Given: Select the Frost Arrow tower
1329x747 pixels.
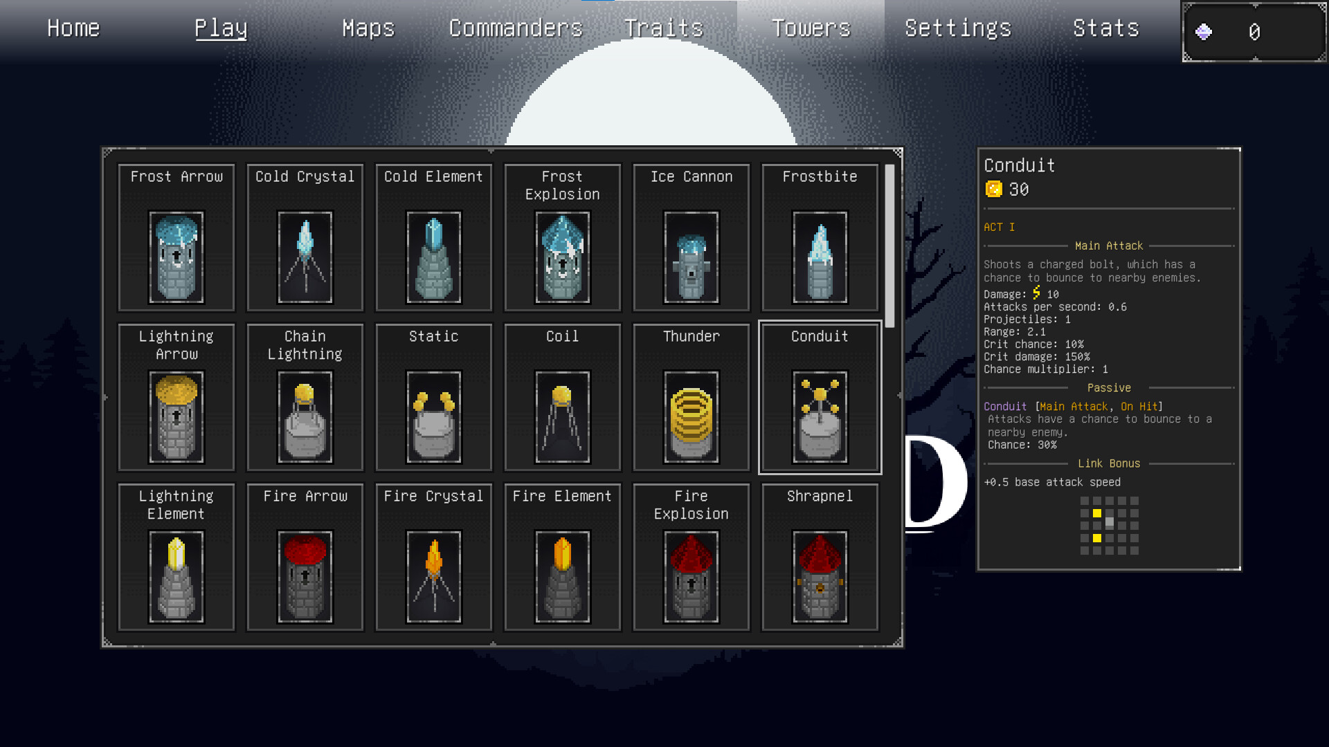Looking at the screenshot, I should pyautogui.click(x=176, y=237).
